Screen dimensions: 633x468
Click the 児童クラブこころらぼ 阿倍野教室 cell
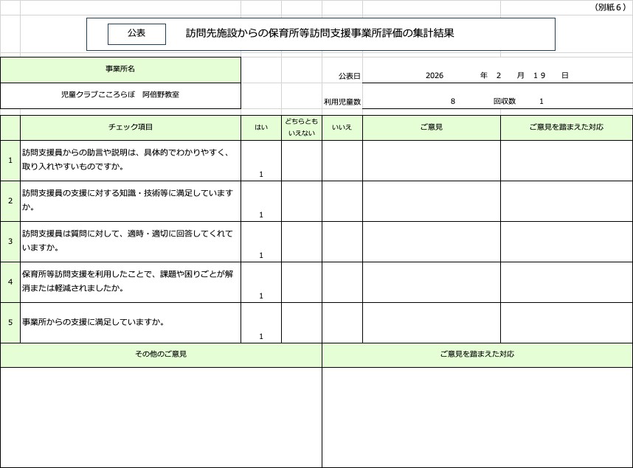(x=120, y=95)
